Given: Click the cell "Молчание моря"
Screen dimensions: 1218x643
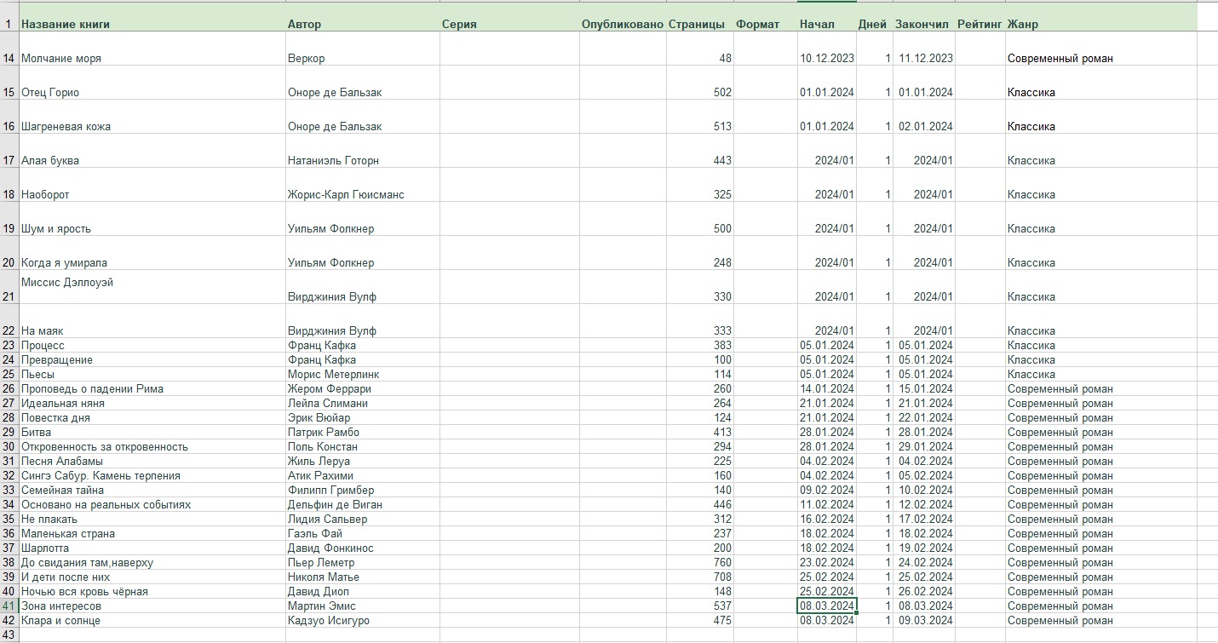Looking at the screenshot, I should tap(152, 49).
